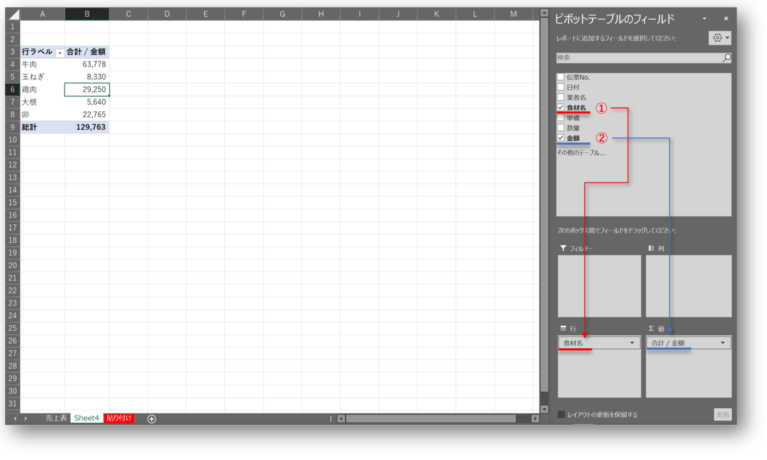The image size is (767, 460).
Task: Click the 列 drop area box
Action: click(688, 286)
